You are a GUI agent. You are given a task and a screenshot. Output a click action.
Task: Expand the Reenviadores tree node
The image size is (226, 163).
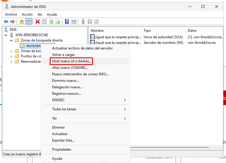11,61
